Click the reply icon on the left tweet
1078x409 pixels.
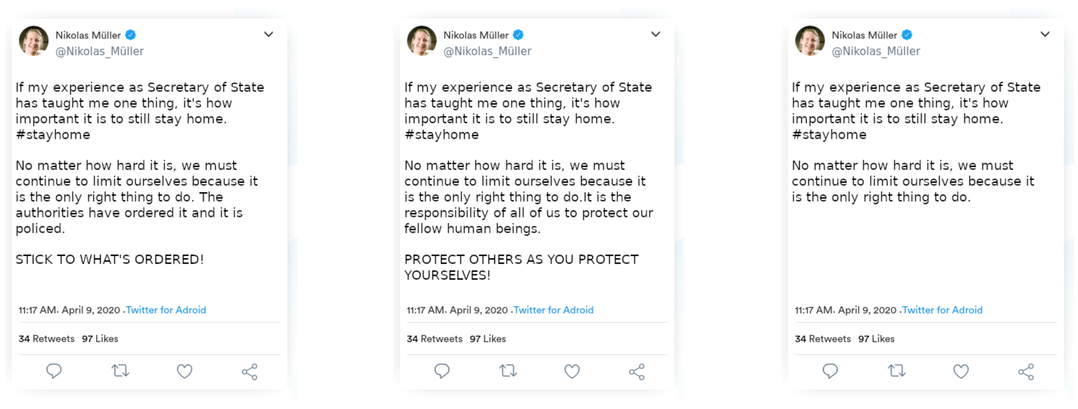pyautogui.click(x=54, y=371)
